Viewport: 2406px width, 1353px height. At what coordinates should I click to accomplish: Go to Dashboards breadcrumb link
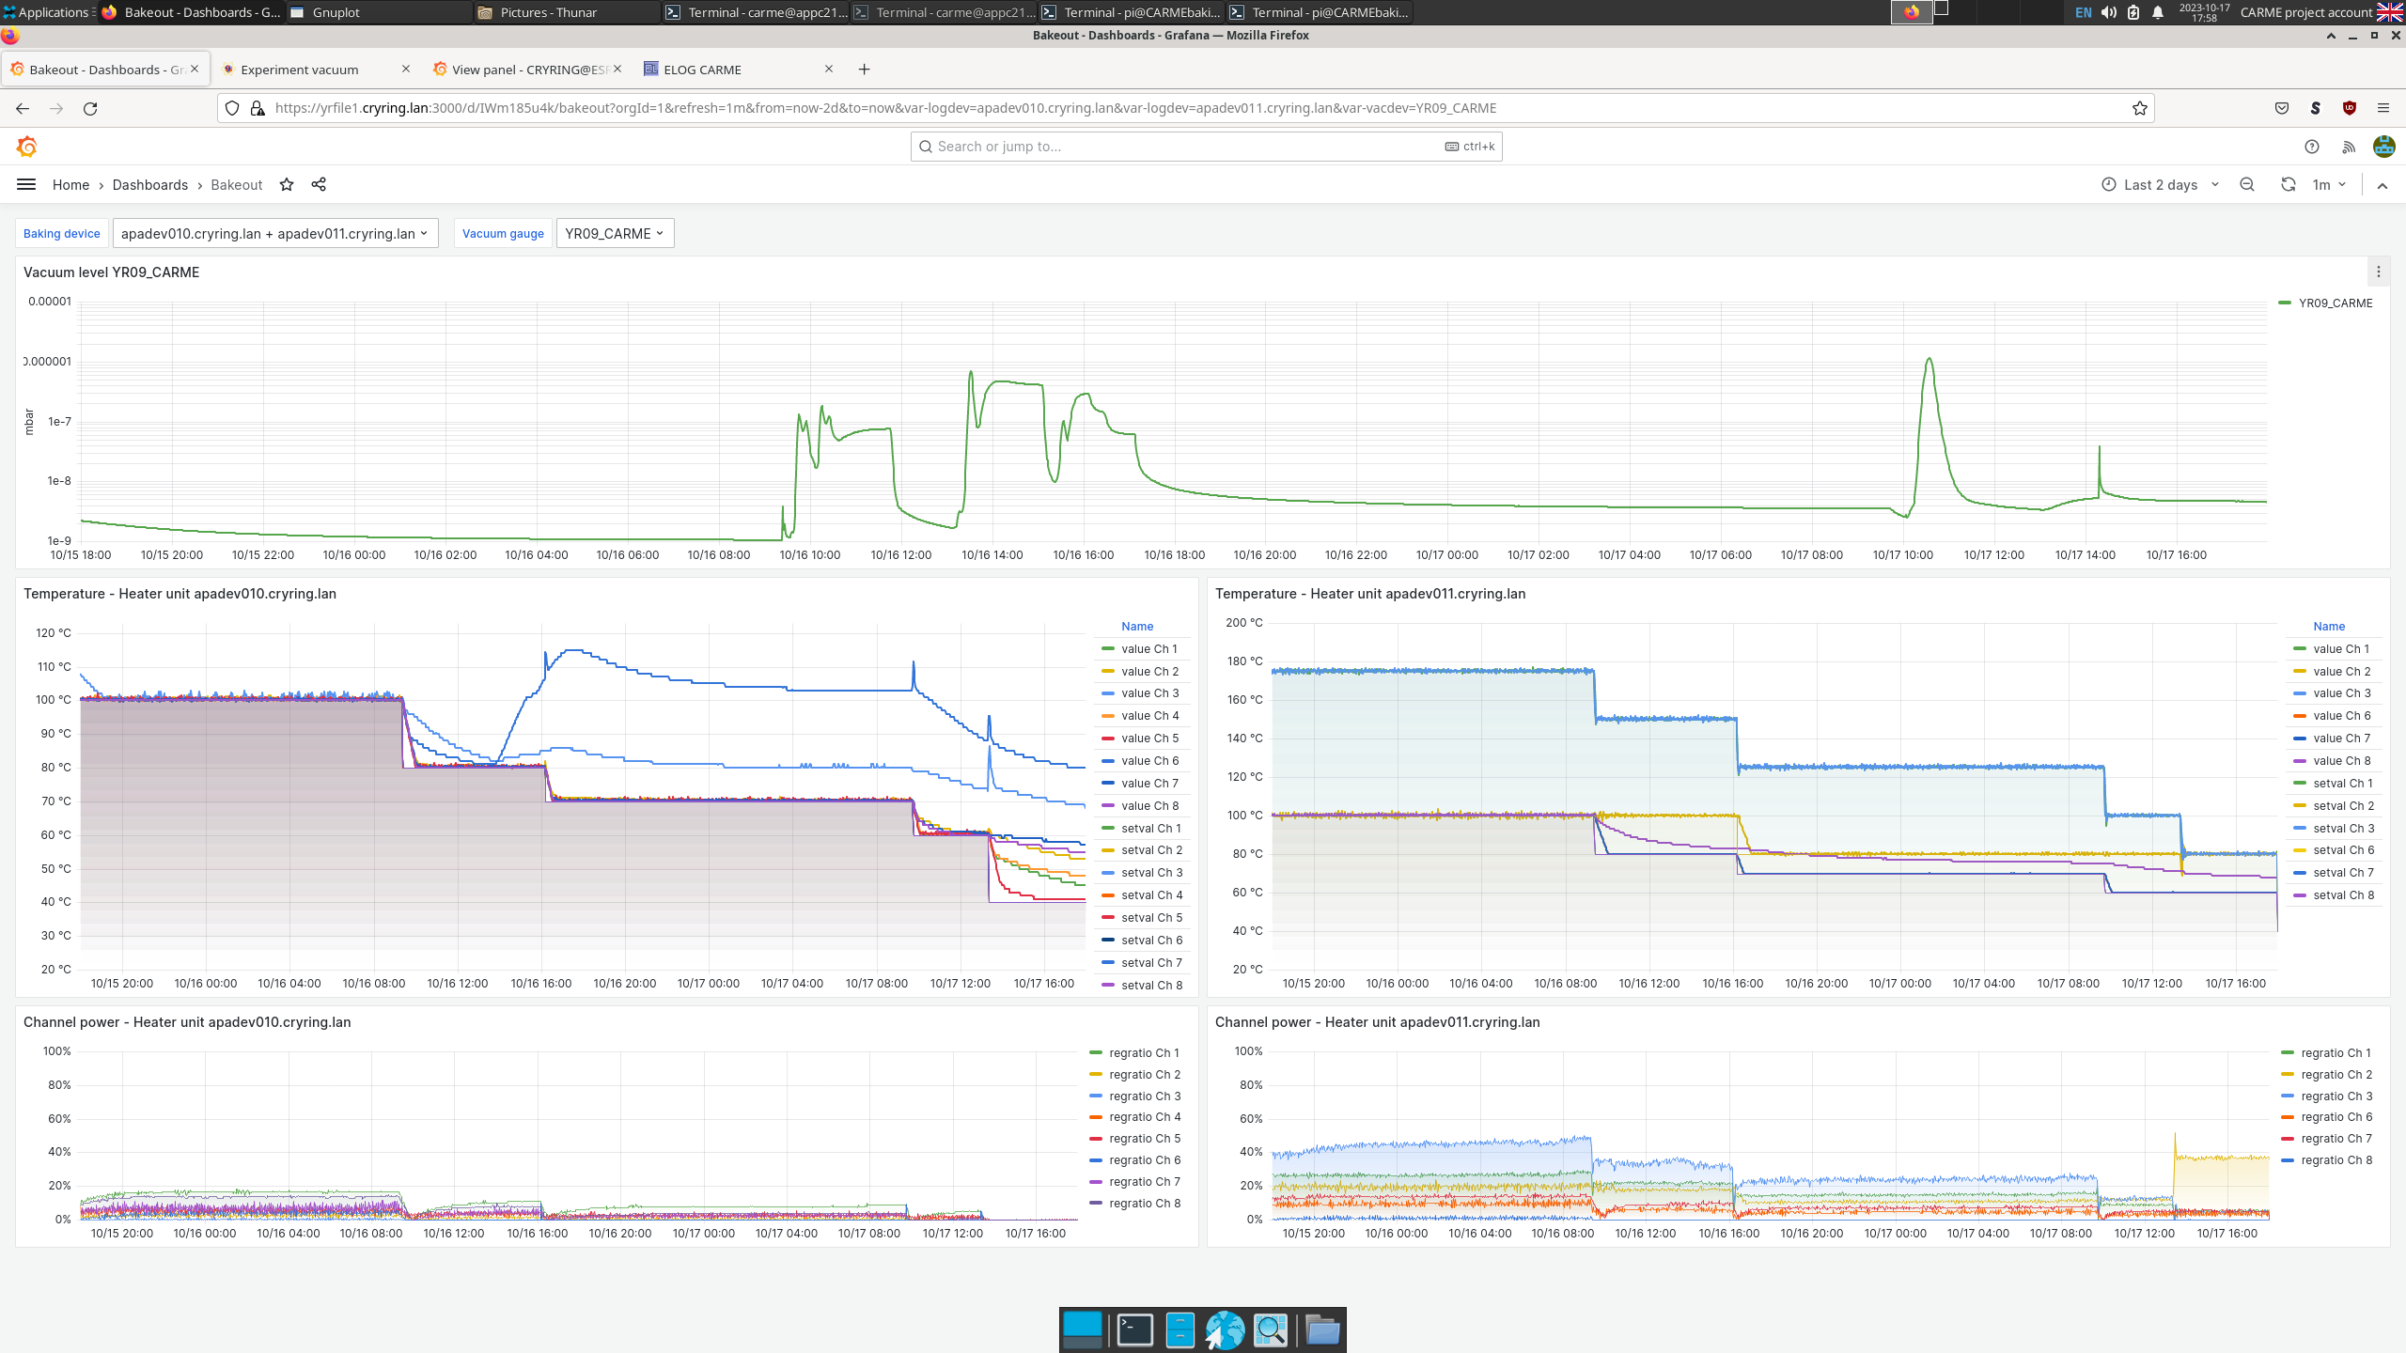point(150,185)
